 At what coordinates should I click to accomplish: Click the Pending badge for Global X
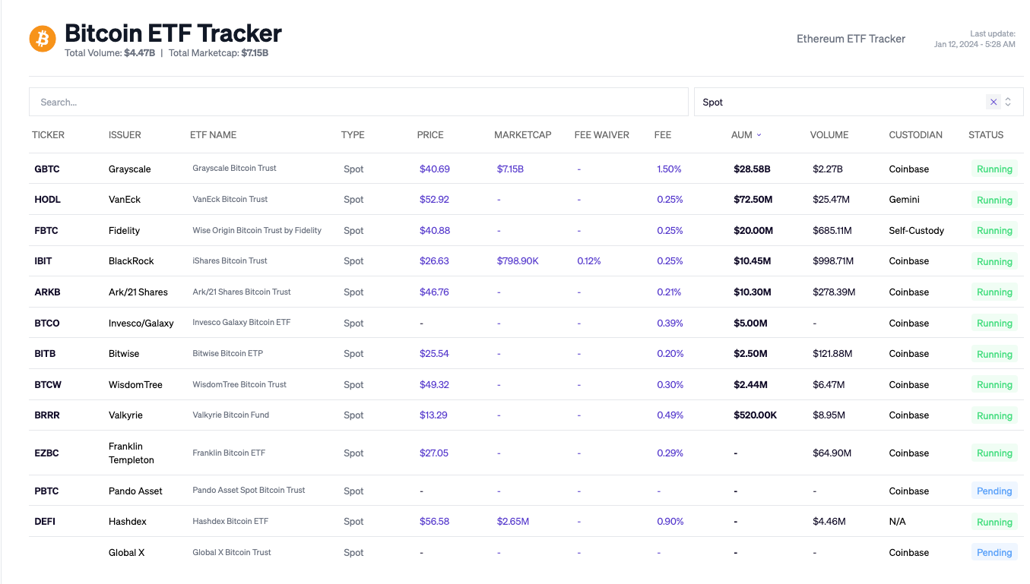point(994,553)
